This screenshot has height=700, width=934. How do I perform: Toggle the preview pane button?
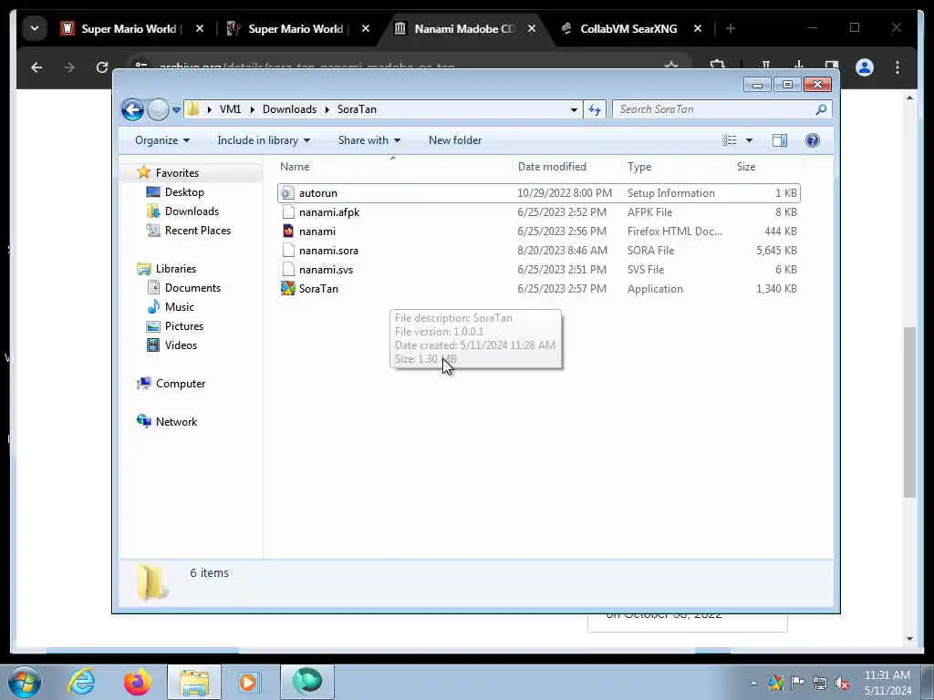point(780,140)
